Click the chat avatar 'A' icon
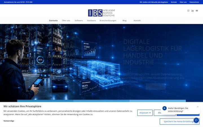This screenshot has height=127, width=203. (164, 108)
